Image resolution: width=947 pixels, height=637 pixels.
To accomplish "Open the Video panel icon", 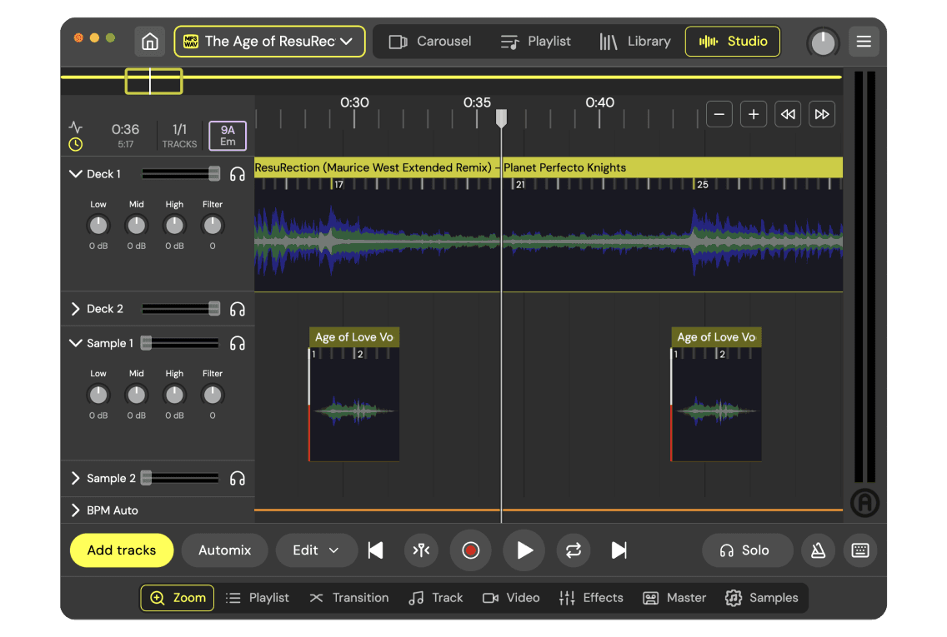I will click(510, 597).
